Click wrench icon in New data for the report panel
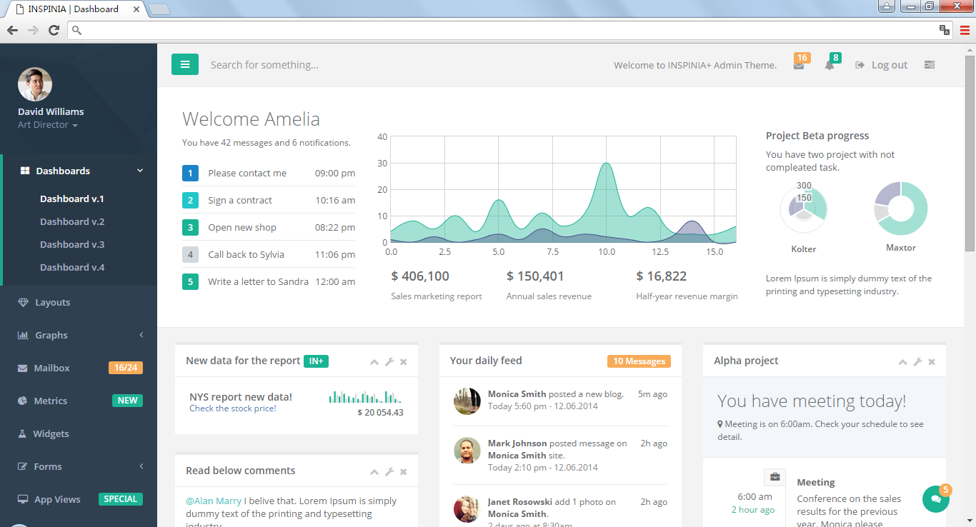 tap(389, 362)
